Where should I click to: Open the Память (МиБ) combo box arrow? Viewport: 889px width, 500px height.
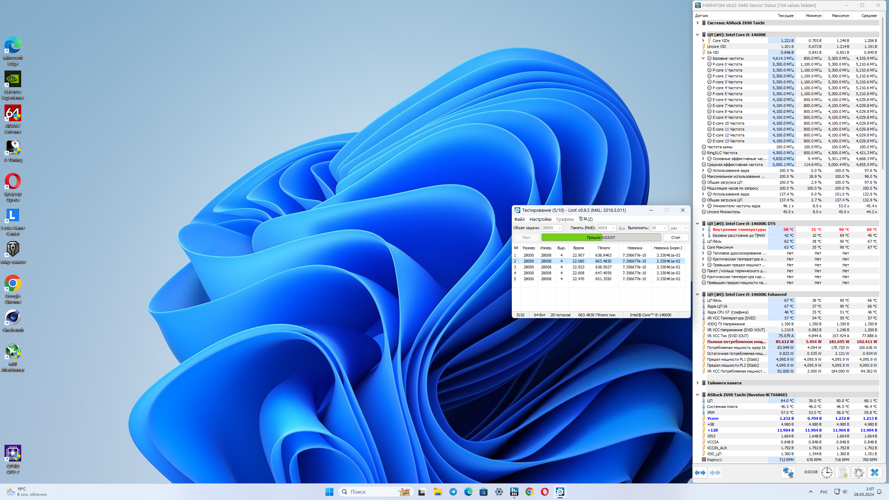613,228
